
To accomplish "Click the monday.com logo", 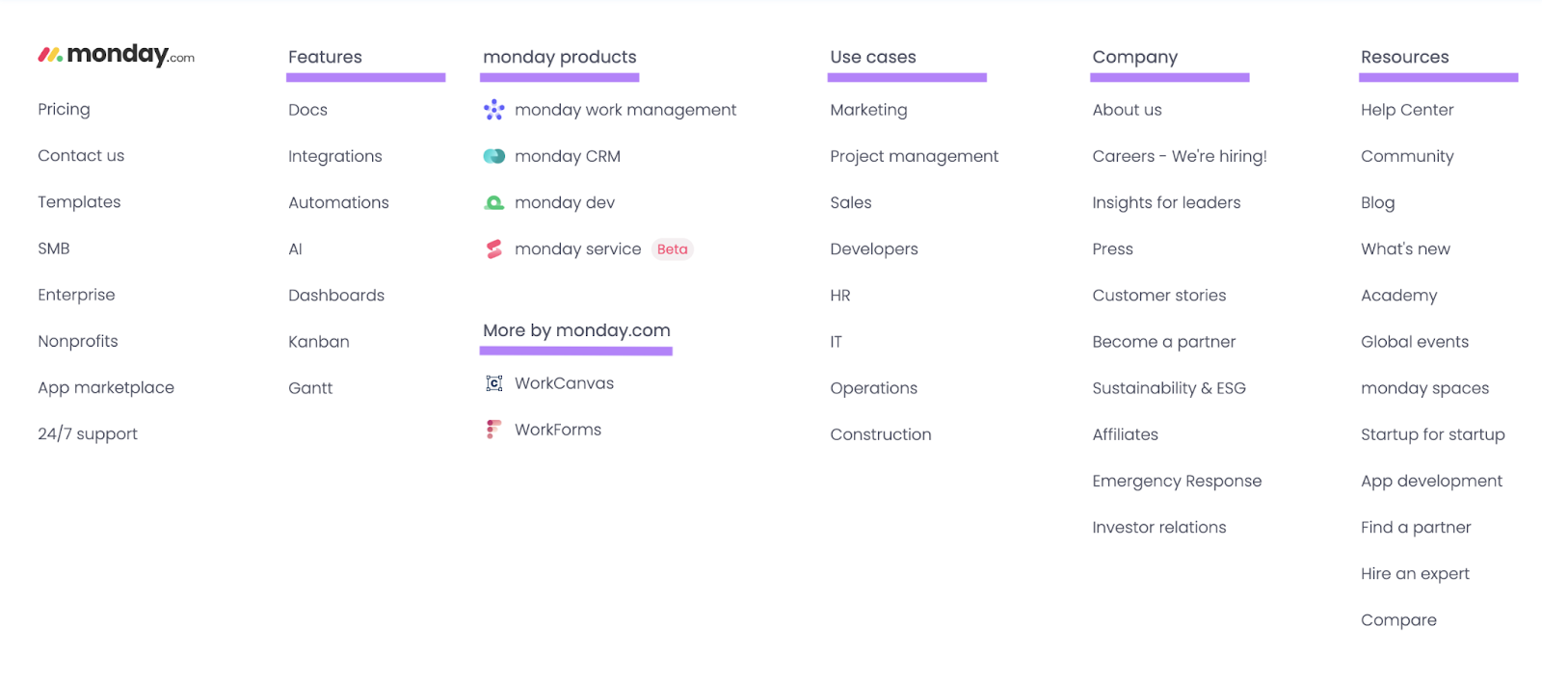I will [x=114, y=55].
